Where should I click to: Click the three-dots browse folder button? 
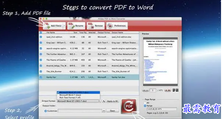(104, 111)
